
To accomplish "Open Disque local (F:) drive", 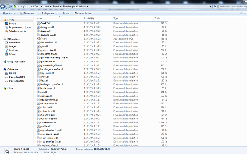I will (x=17, y=81).
